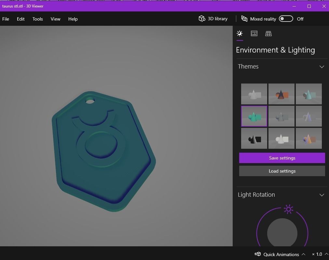Click the Themes section header text

pos(248,67)
